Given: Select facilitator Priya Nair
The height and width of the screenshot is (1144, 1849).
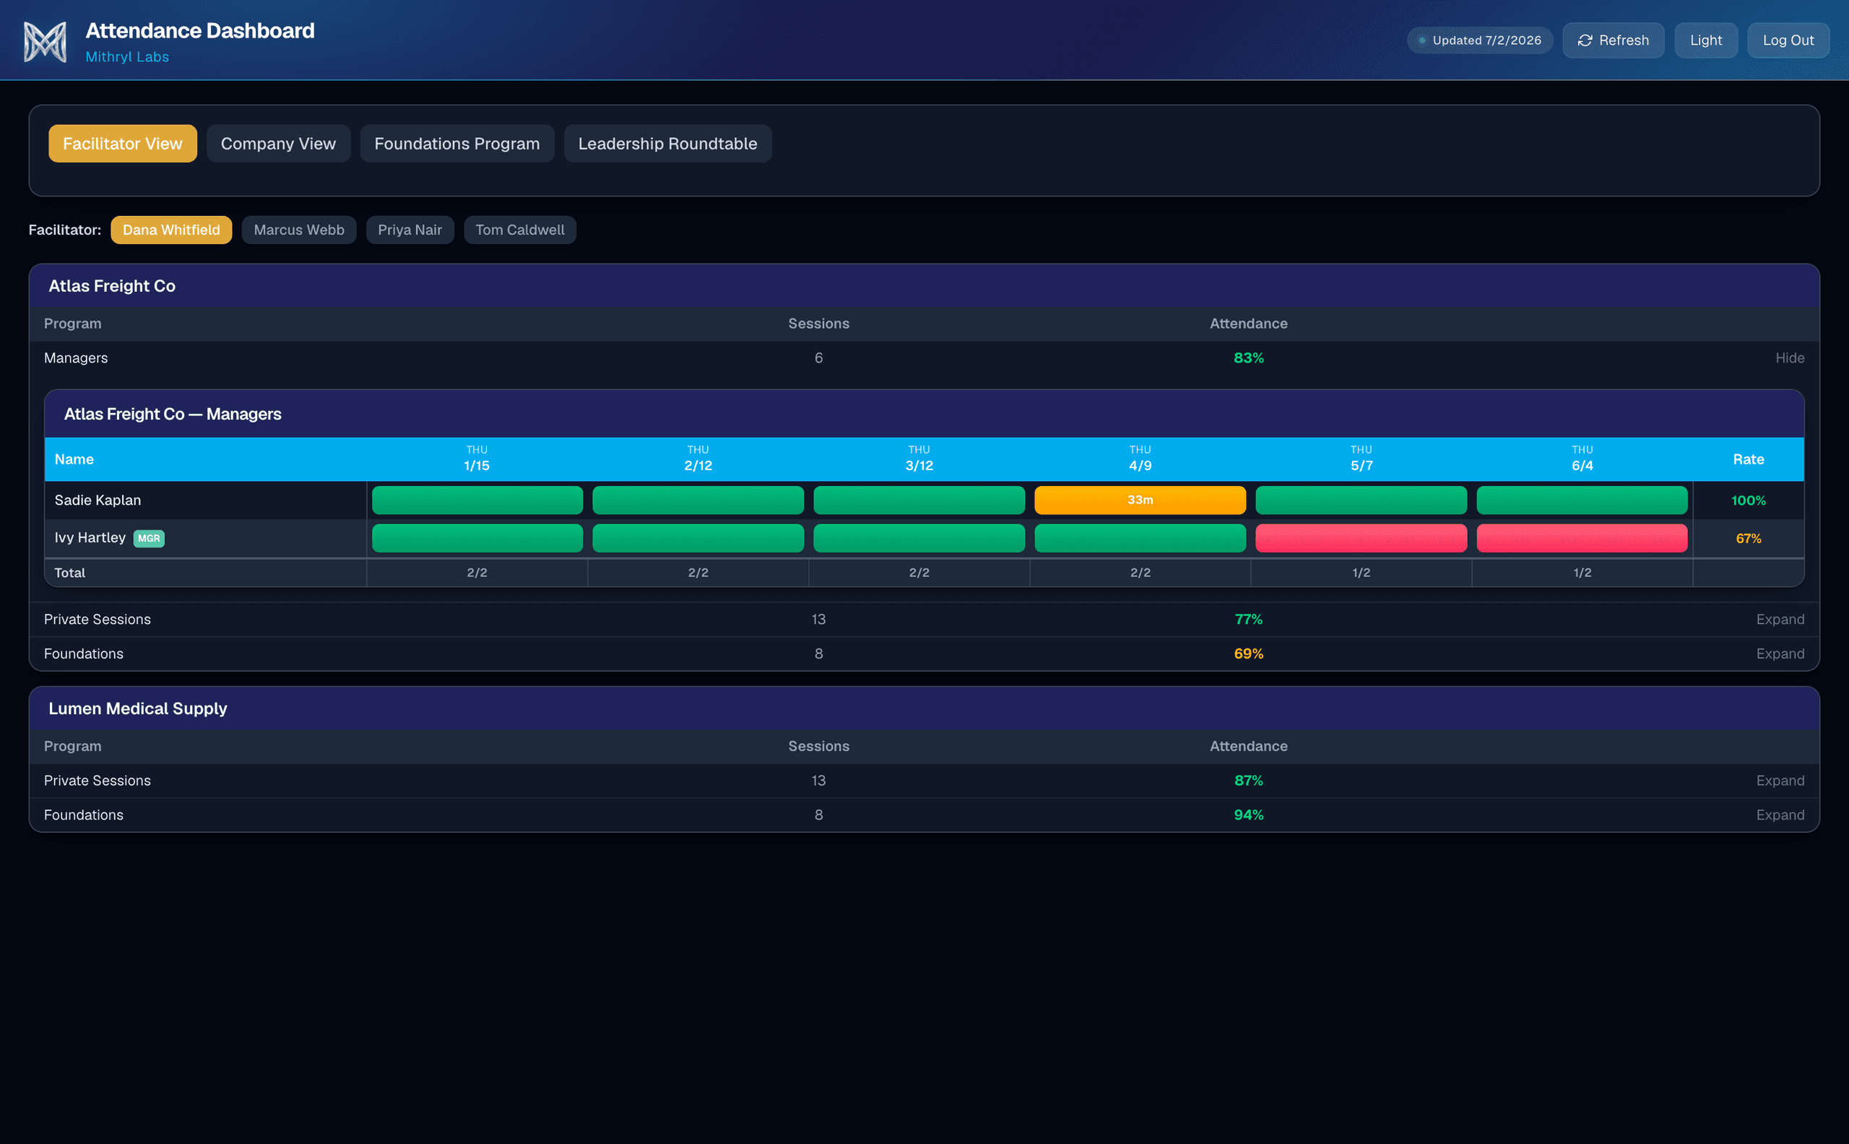Looking at the screenshot, I should (x=410, y=230).
